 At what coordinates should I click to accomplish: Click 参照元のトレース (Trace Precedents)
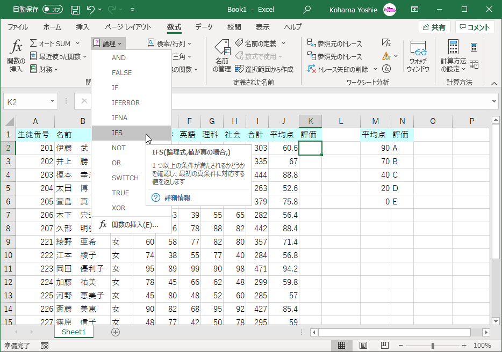pos(335,43)
